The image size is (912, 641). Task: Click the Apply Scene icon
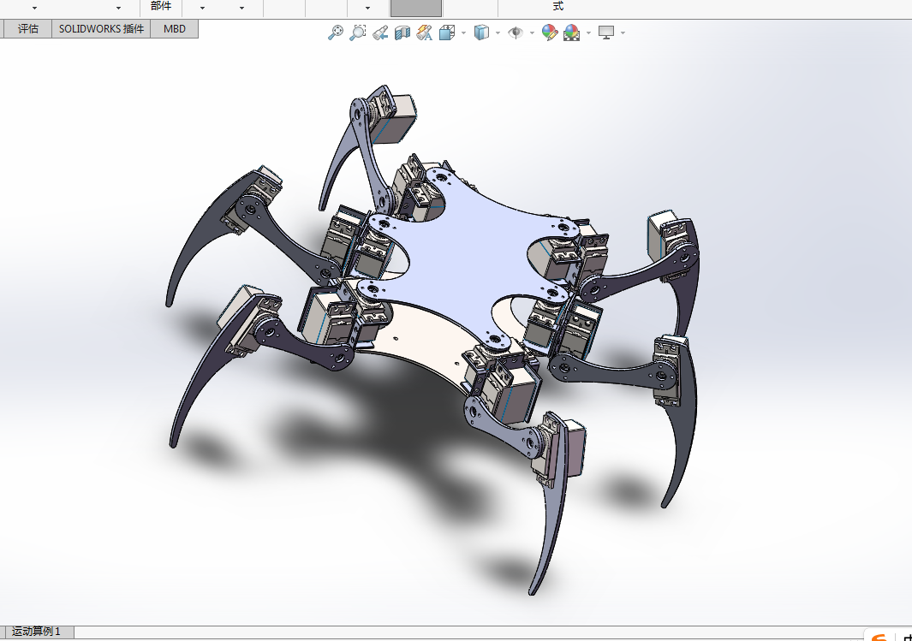tap(572, 33)
